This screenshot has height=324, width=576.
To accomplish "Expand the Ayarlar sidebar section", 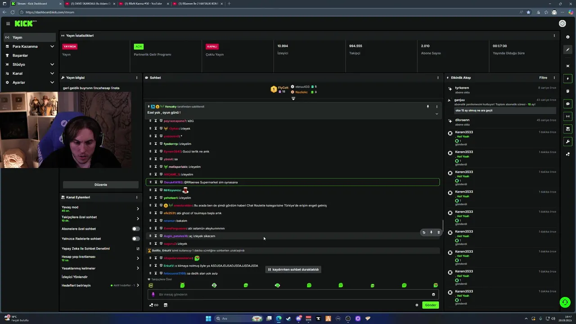I will [52, 82].
